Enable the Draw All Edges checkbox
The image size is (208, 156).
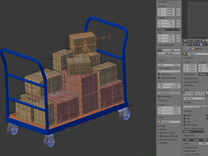pos(185,125)
